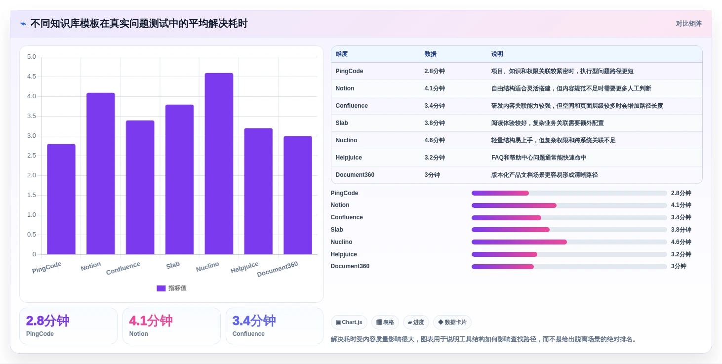
Task: Click the Document360 progress bar
Action: [569, 267]
